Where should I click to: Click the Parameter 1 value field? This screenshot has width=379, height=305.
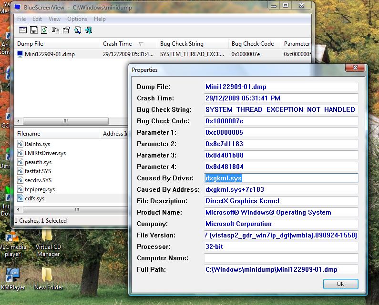coord(281,132)
